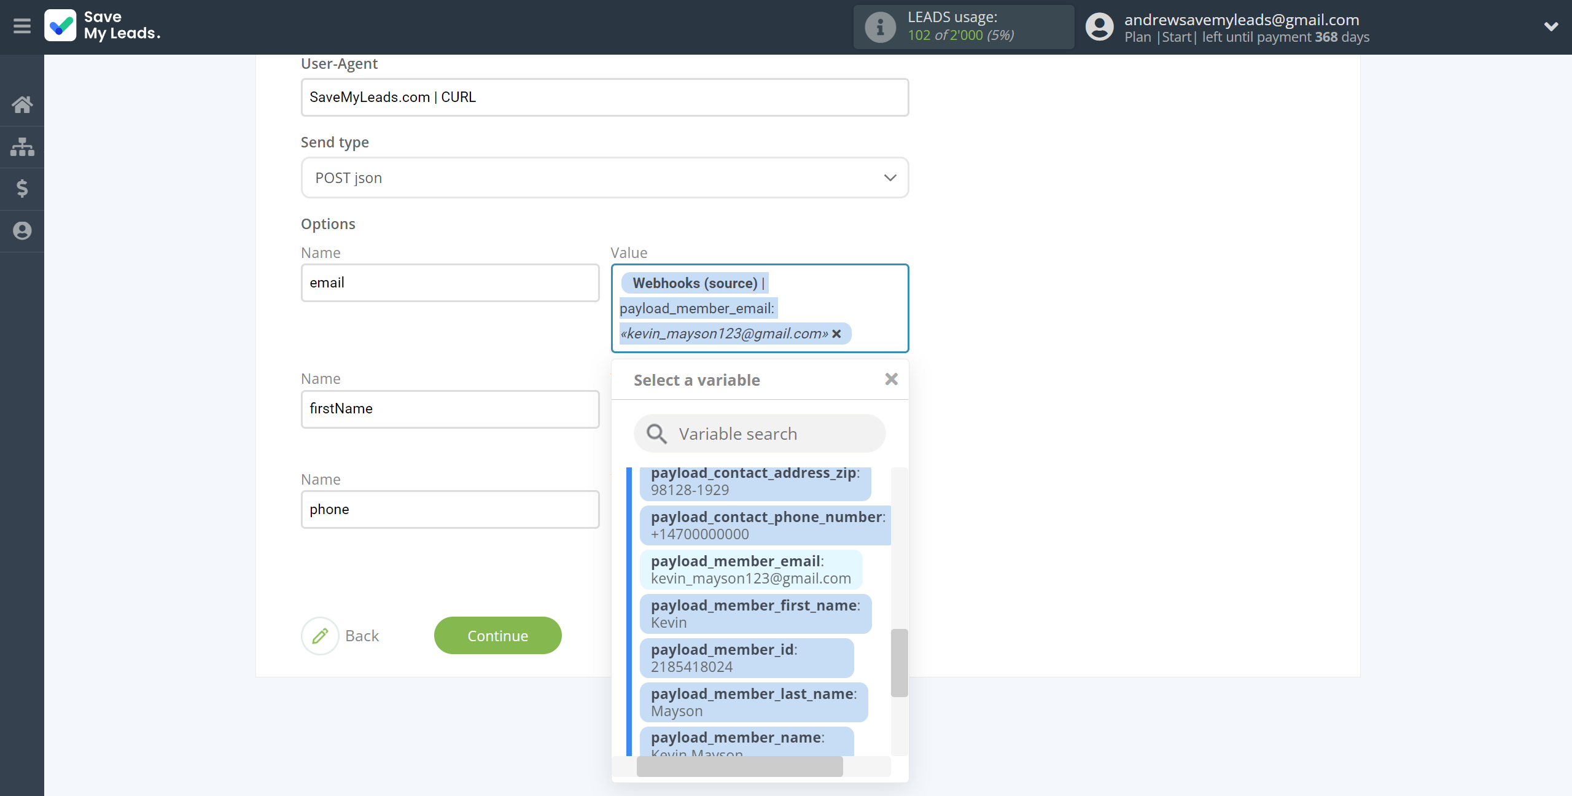
Task: Click the user avatar icon
Action: (x=1099, y=27)
